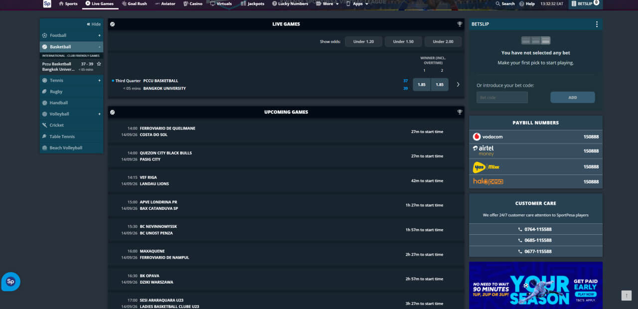This screenshot has width=638, height=309.
Task: Click the basketball icon in Live Games header
Action: point(113,24)
